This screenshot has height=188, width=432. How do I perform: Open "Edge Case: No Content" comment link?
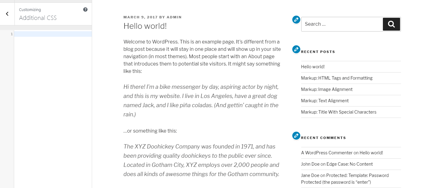click(352, 164)
